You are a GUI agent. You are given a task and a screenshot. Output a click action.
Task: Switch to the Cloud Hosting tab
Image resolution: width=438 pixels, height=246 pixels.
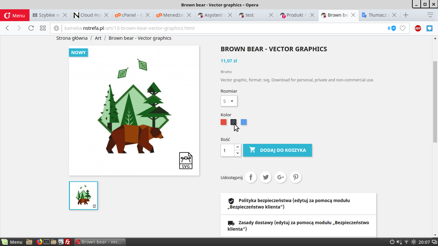click(x=87, y=15)
